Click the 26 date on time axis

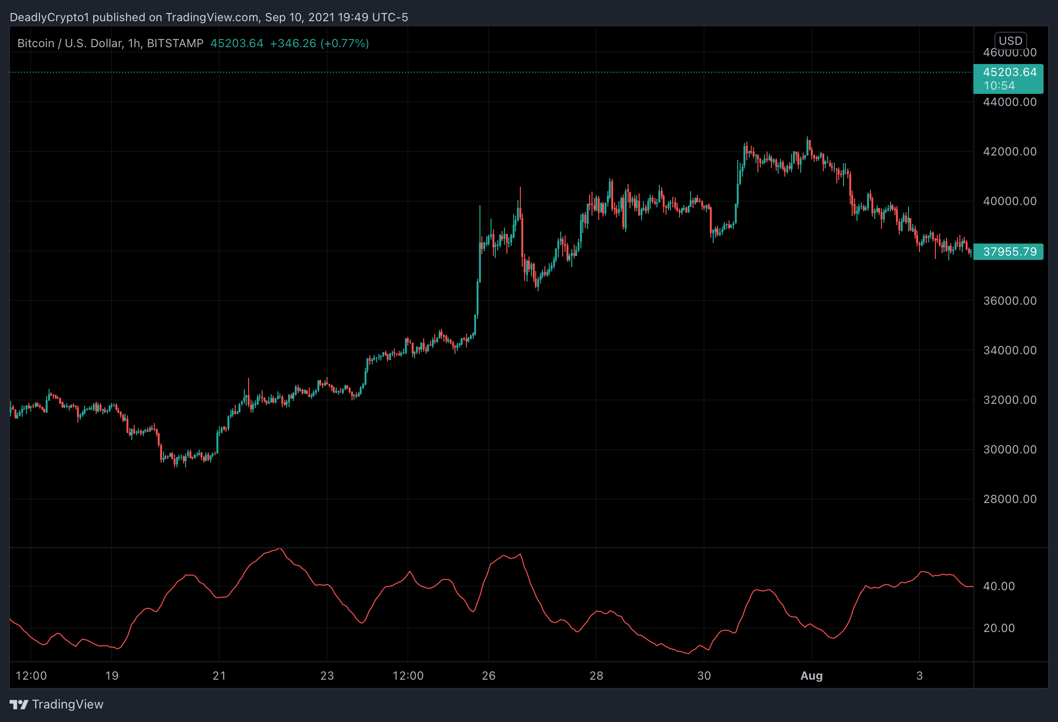(489, 676)
